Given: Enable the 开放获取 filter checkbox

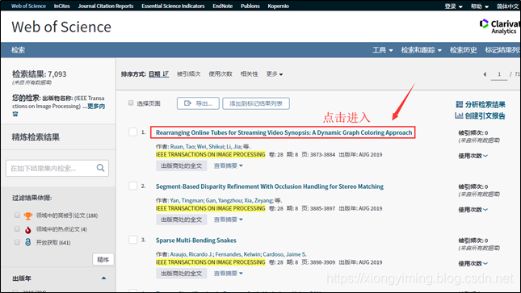Looking at the screenshot, I should [17, 242].
